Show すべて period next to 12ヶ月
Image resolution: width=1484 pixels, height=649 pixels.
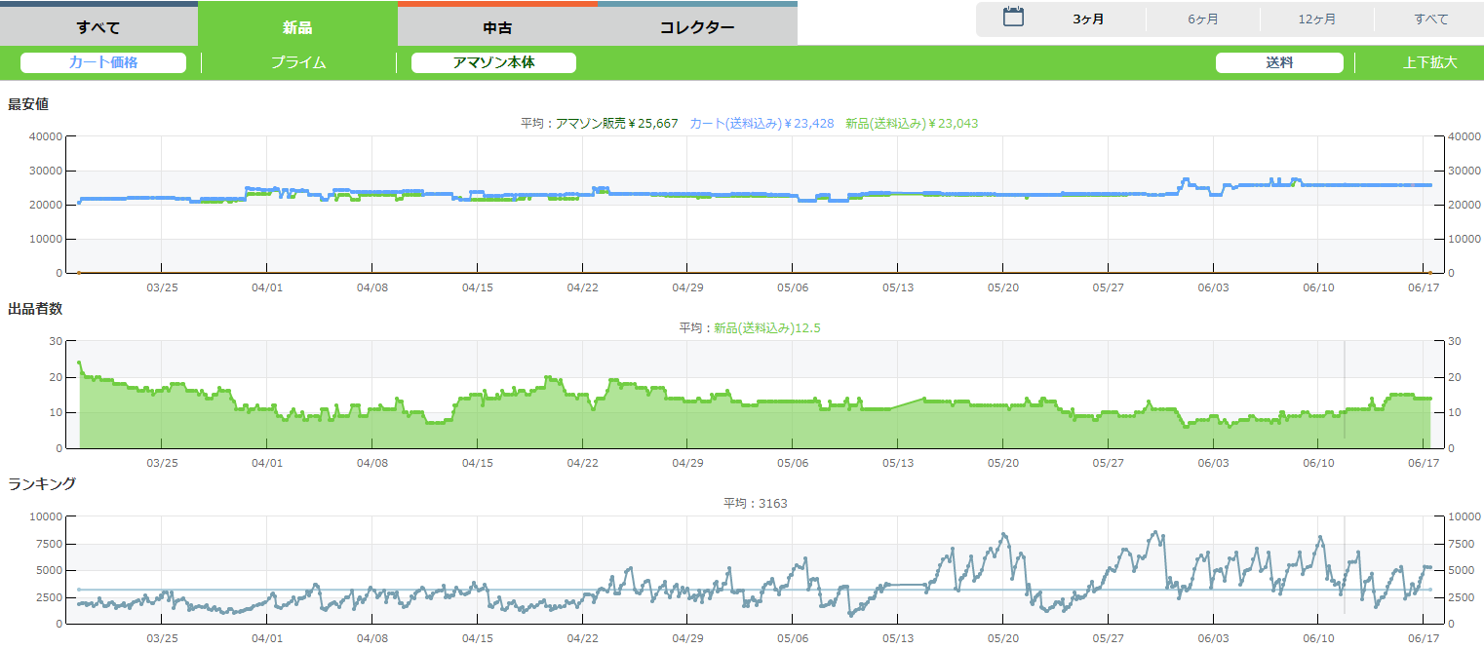1430,19
